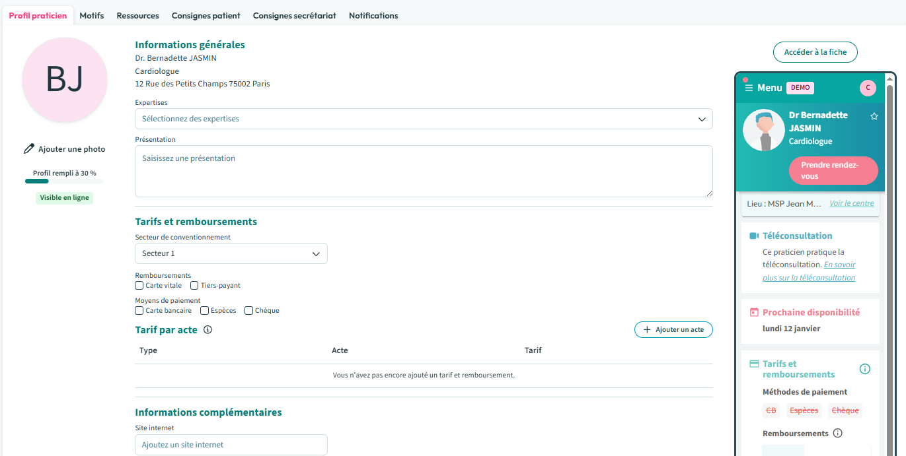This screenshot has height=456, width=906.
Task: Click the favorite star icon in preview
Action: click(x=874, y=116)
